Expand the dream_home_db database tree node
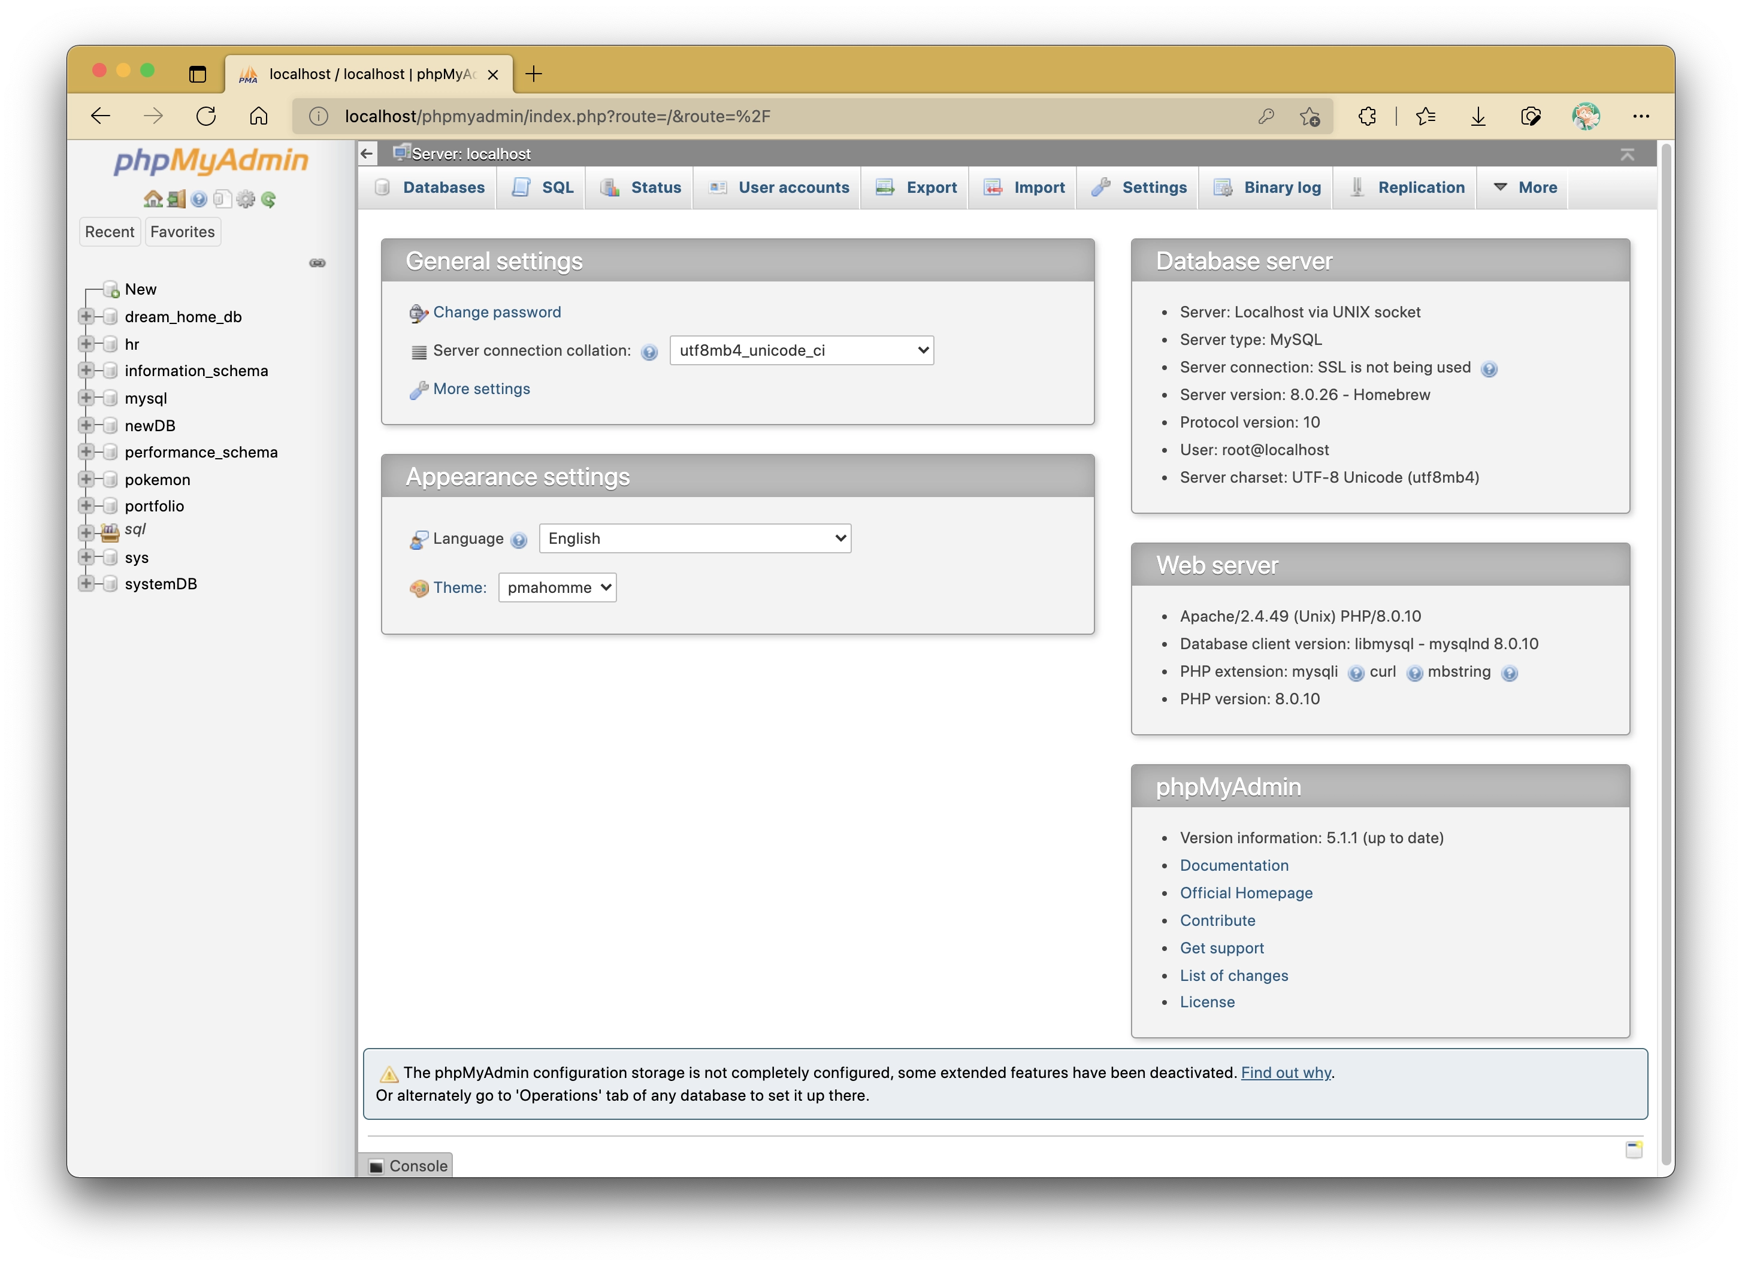Screen dimensions: 1742x1266 pos(86,317)
